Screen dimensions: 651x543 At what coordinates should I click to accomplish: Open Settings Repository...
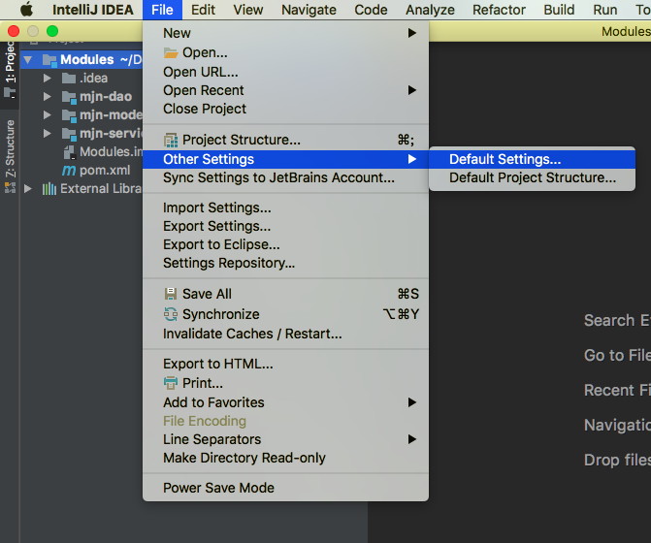pyautogui.click(x=285, y=263)
